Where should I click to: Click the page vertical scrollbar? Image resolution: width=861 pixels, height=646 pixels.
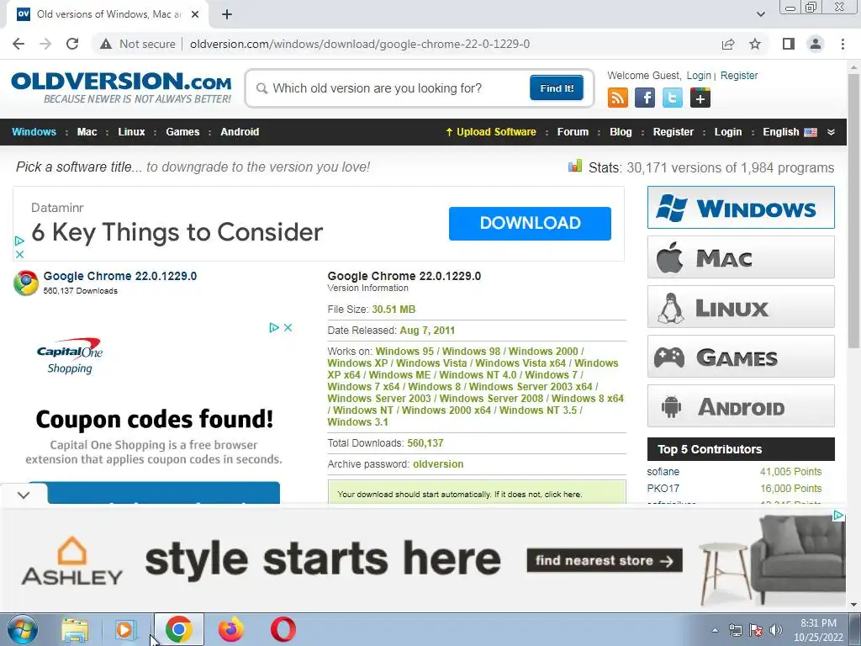[853, 211]
